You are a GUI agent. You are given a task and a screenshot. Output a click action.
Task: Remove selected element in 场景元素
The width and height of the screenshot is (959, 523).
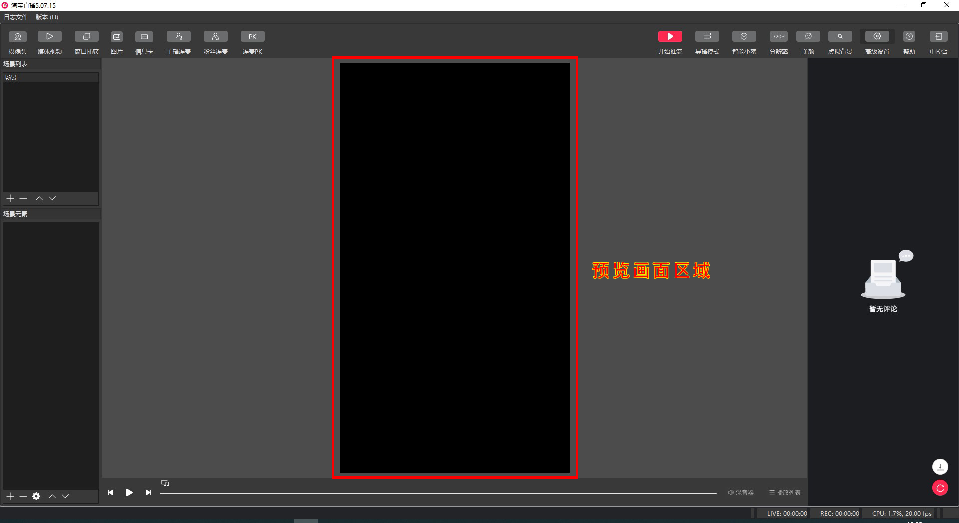tap(23, 496)
